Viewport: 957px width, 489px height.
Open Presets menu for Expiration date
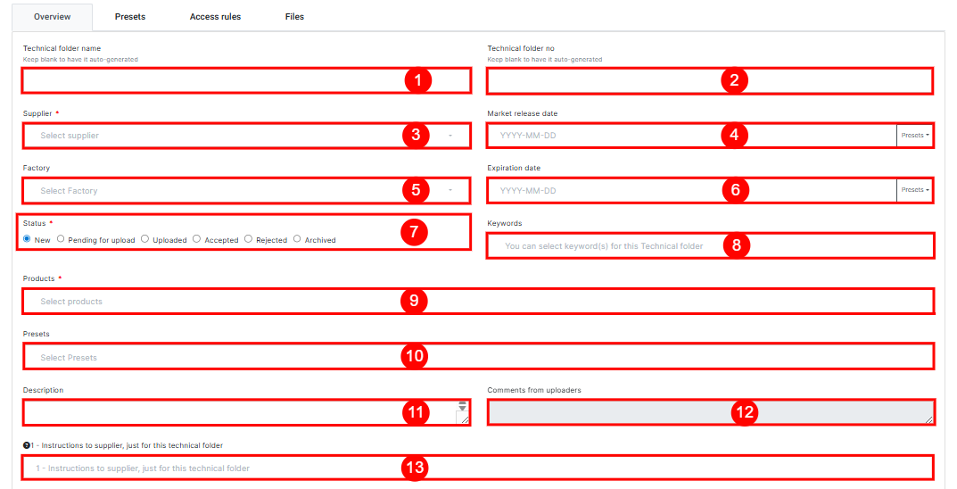coord(915,190)
